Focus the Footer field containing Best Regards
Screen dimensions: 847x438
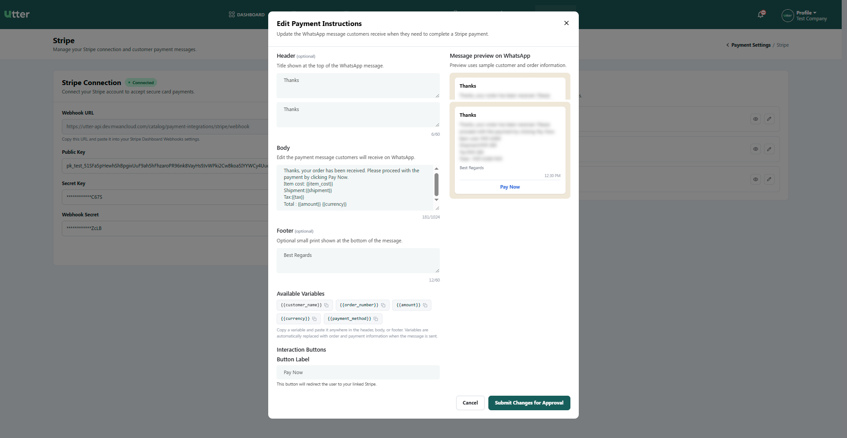click(358, 260)
